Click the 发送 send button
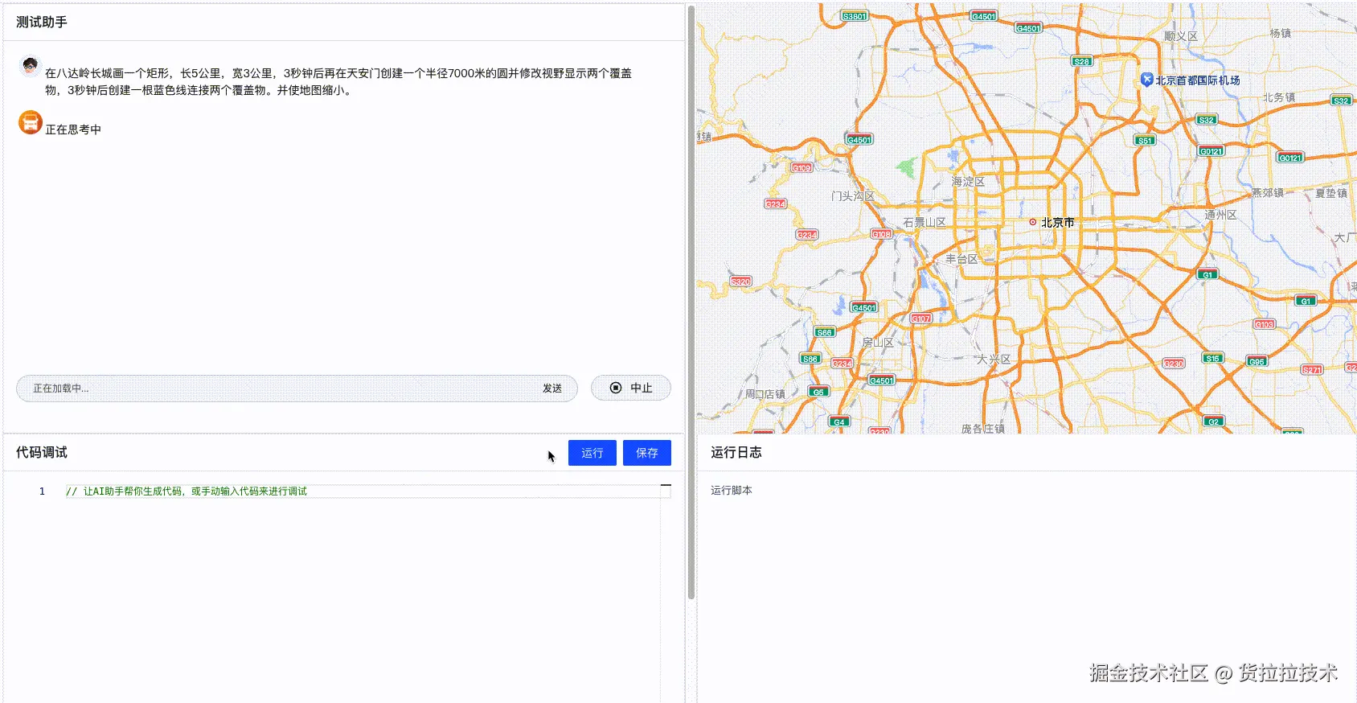 (x=552, y=388)
